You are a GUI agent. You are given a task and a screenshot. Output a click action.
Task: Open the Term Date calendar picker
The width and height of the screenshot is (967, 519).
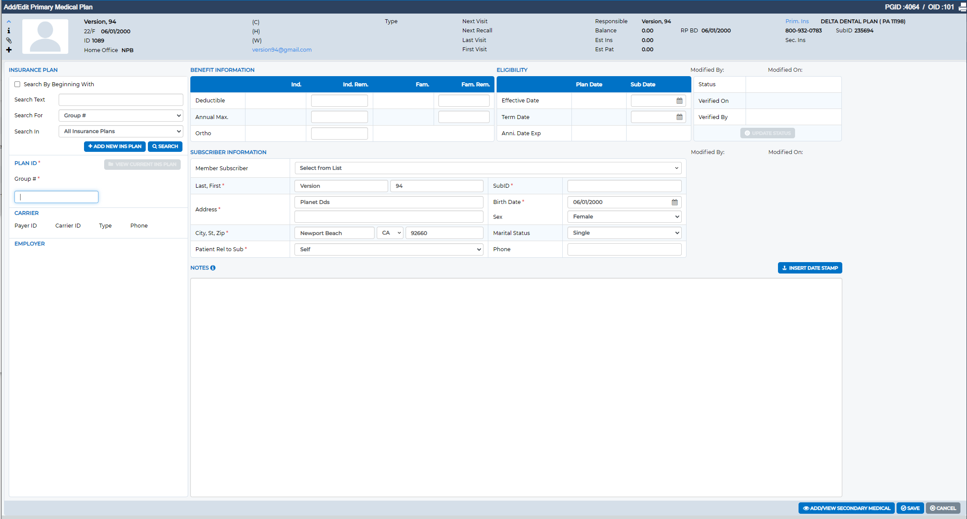pyautogui.click(x=680, y=117)
